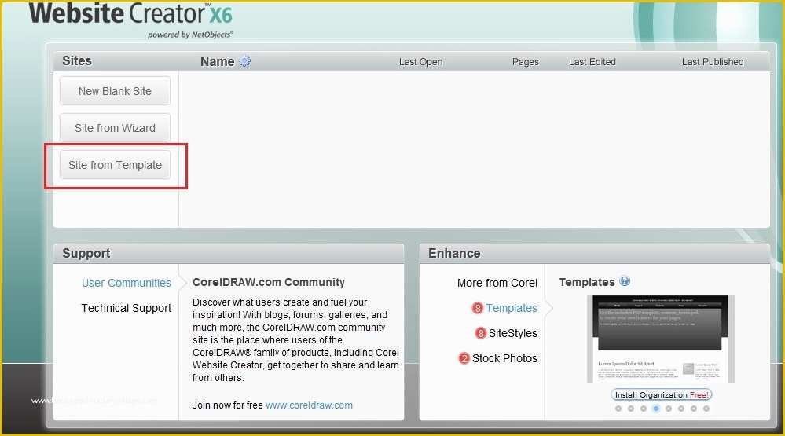Open More from Corel in Enhance
Viewport: 785px width, 436px height.
(x=497, y=283)
